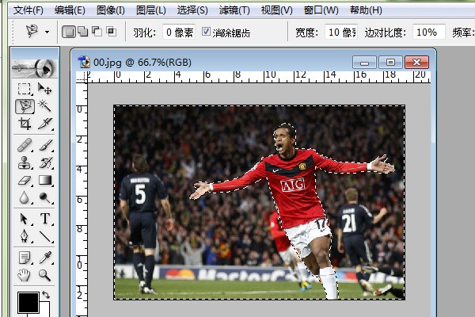475x317 pixels.
Task: Select the Zoom magnifier tool
Action: (x=45, y=275)
